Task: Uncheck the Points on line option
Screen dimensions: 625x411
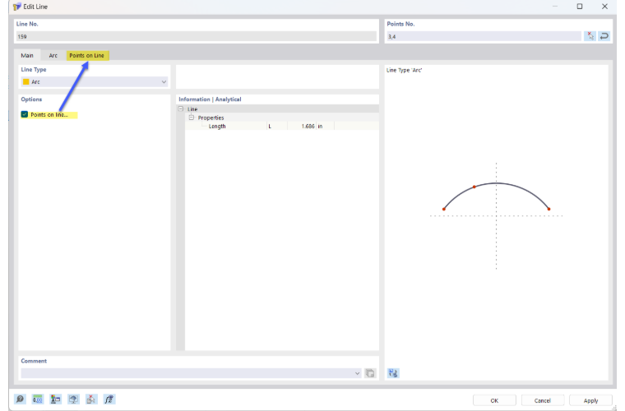Action: click(x=25, y=115)
